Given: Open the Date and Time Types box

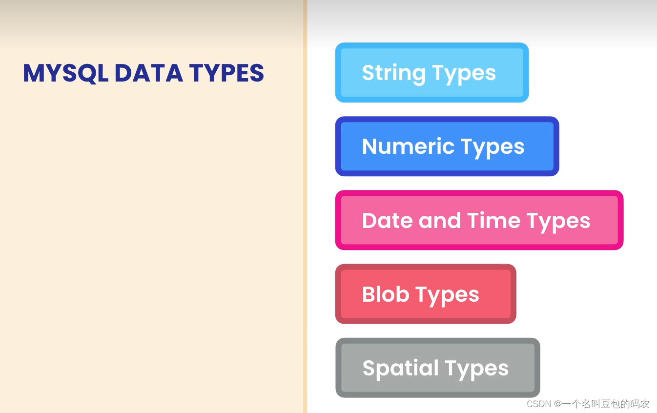Looking at the screenshot, I should click(479, 220).
